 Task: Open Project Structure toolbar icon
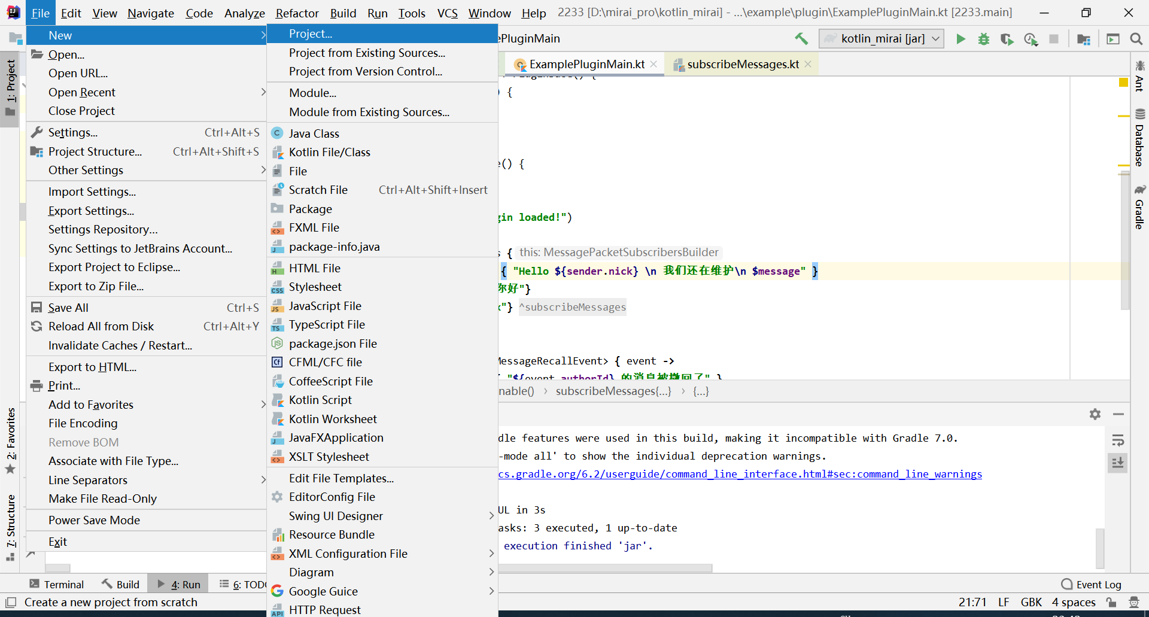[x=1084, y=39]
